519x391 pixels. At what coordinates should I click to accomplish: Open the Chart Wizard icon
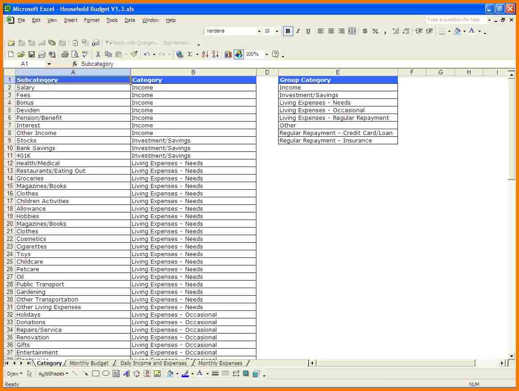point(228,54)
